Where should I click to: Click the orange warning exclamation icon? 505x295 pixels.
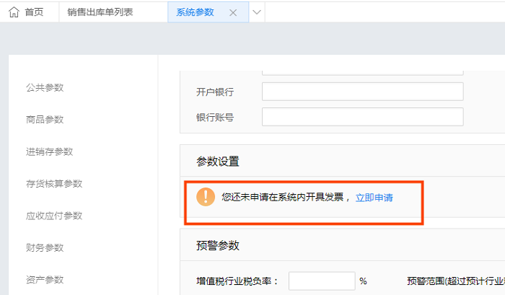click(x=206, y=196)
